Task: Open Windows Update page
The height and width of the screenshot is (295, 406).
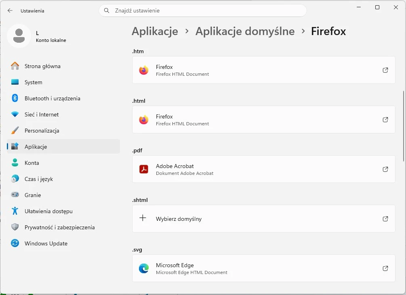Action: click(x=63, y=243)
